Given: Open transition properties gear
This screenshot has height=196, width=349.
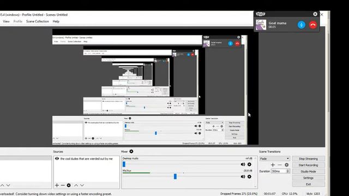Looking at the screenshot, I should [287, 164].
